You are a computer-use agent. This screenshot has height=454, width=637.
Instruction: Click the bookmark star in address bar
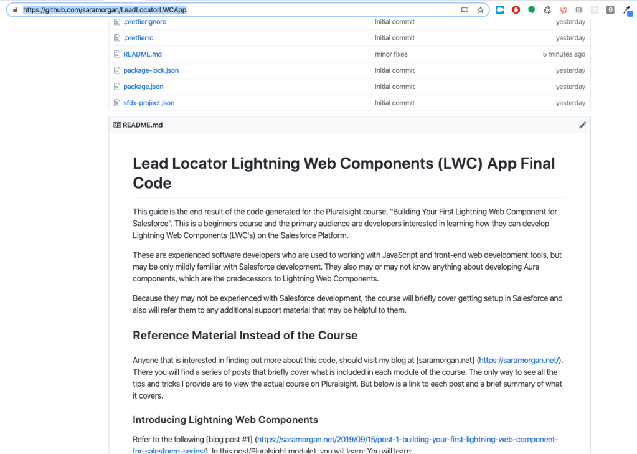480,10
